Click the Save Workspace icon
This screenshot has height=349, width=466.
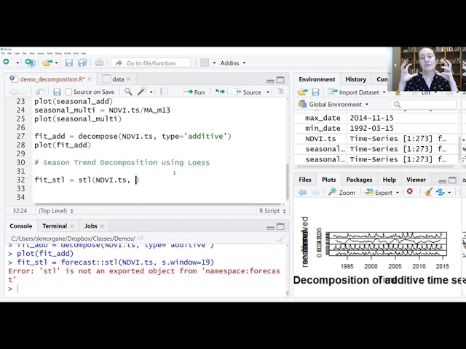pos(315,92)
